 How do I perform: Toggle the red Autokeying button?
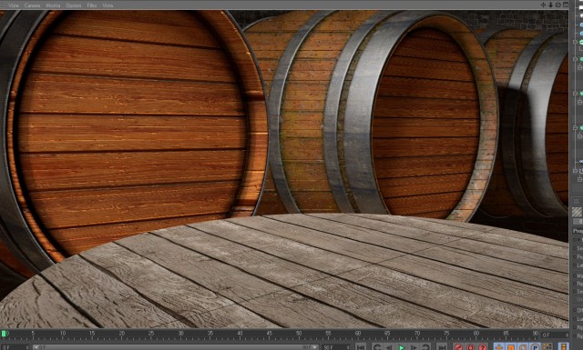click(x=471, y=347)
